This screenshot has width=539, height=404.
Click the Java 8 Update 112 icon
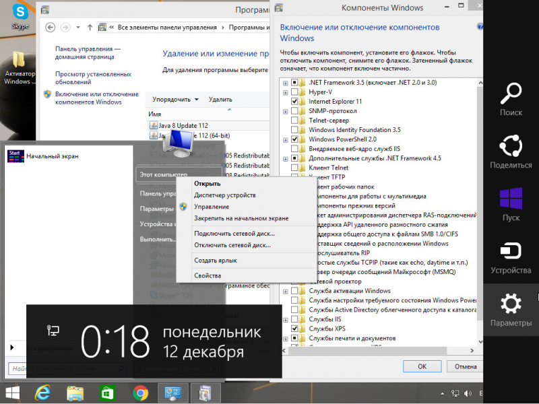154,125
